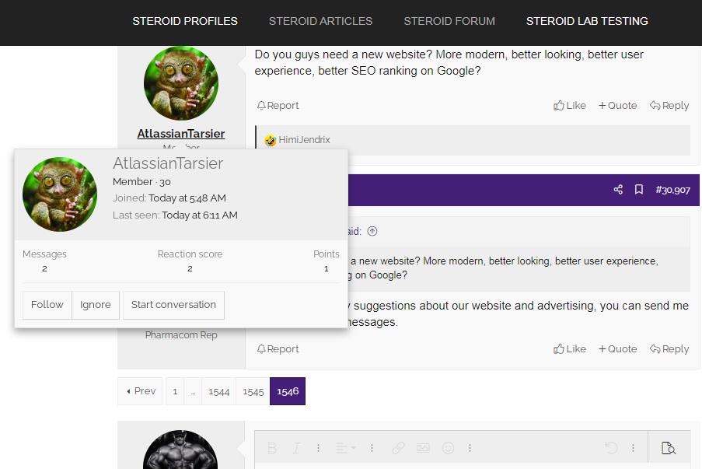Go to page 1545
This screenshot has width=702, height=469.
253,391
